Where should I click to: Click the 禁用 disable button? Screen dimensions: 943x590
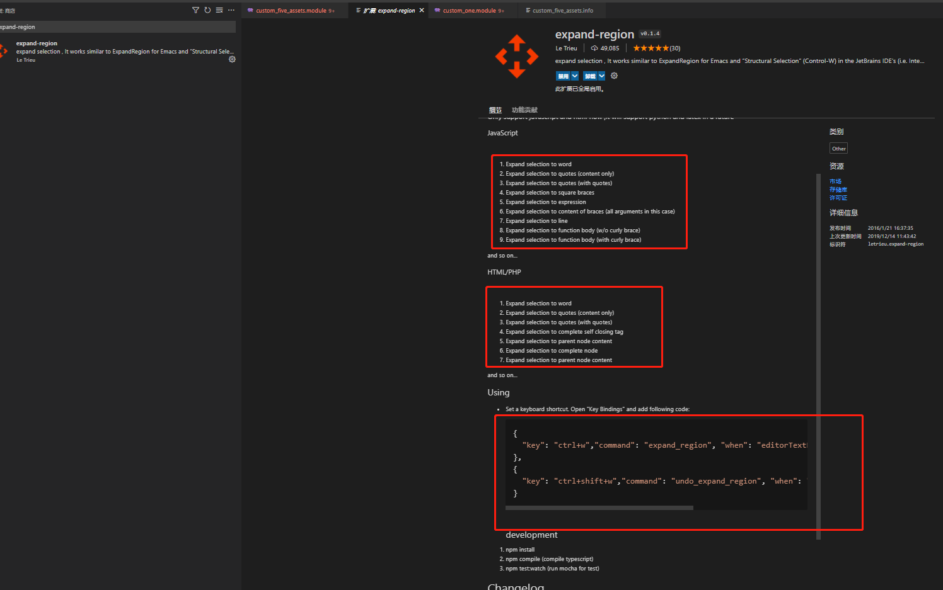click(563, 76)
